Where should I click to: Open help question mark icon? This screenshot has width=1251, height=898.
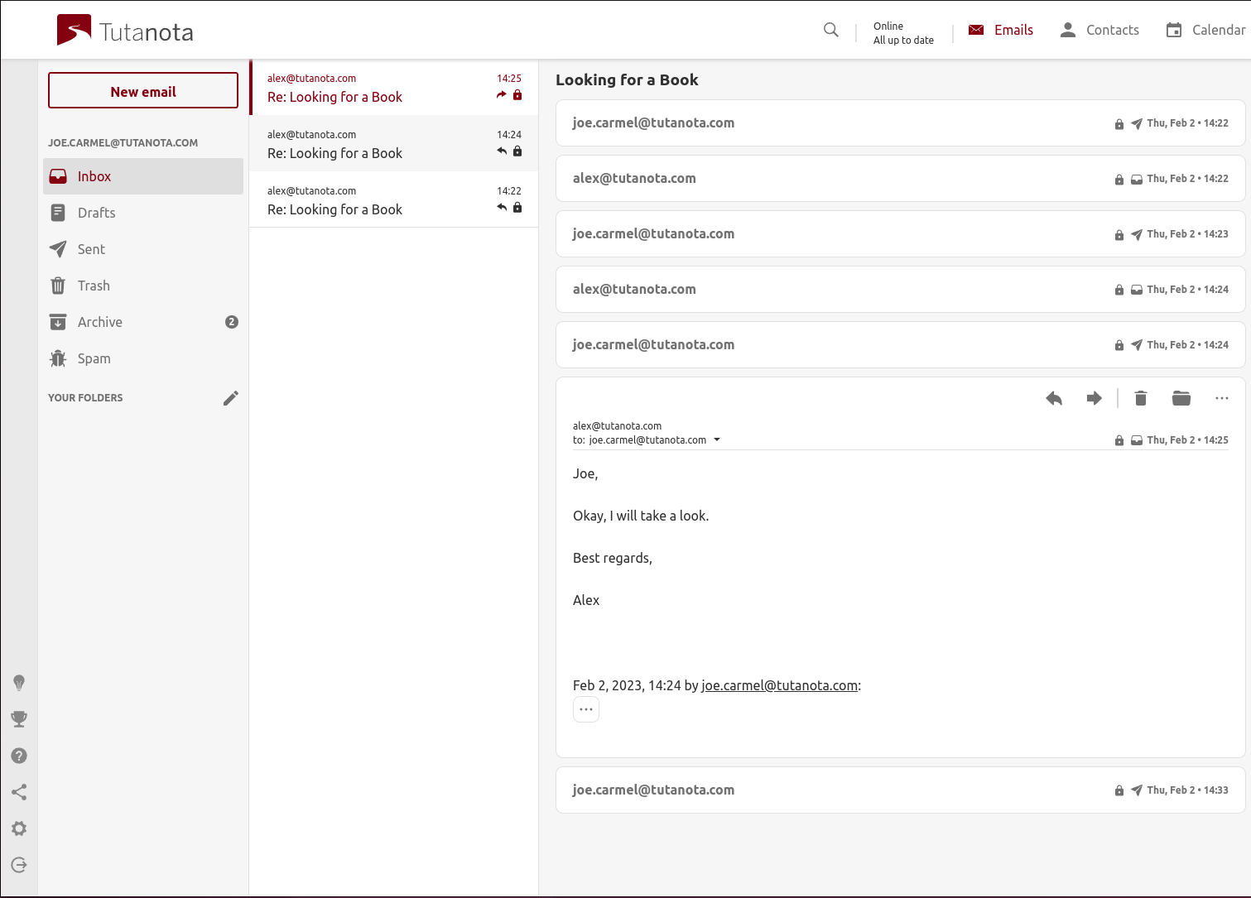point(19,756)
